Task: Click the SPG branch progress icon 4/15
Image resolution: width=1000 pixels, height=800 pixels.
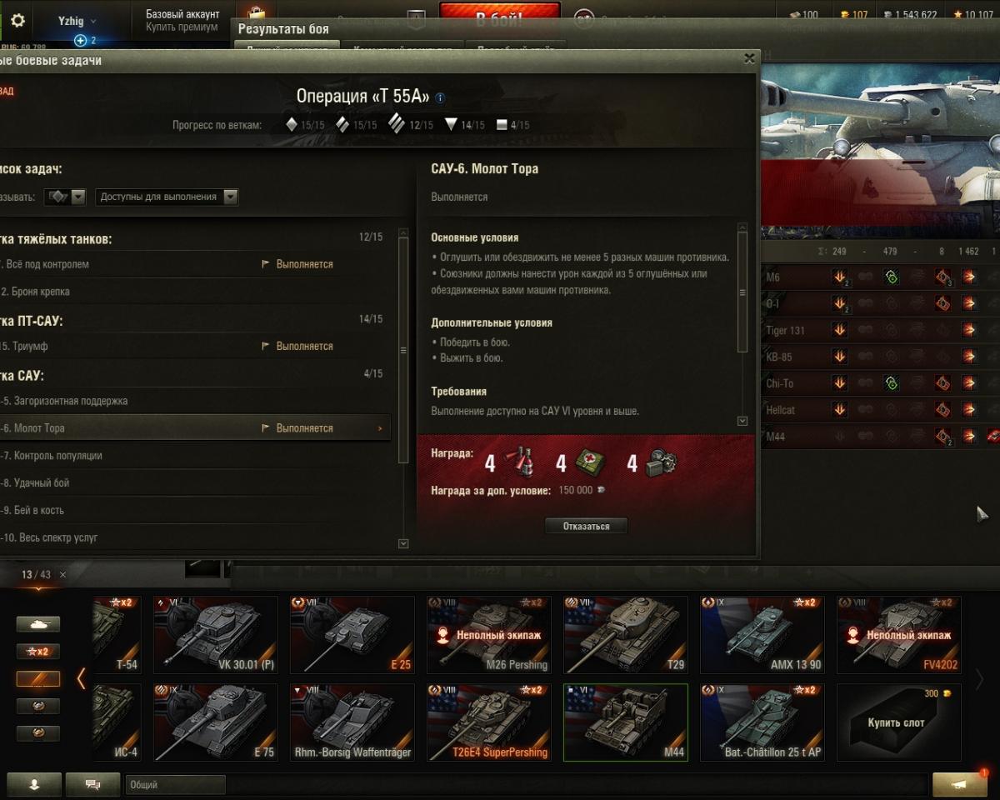Action: point(502,125)
